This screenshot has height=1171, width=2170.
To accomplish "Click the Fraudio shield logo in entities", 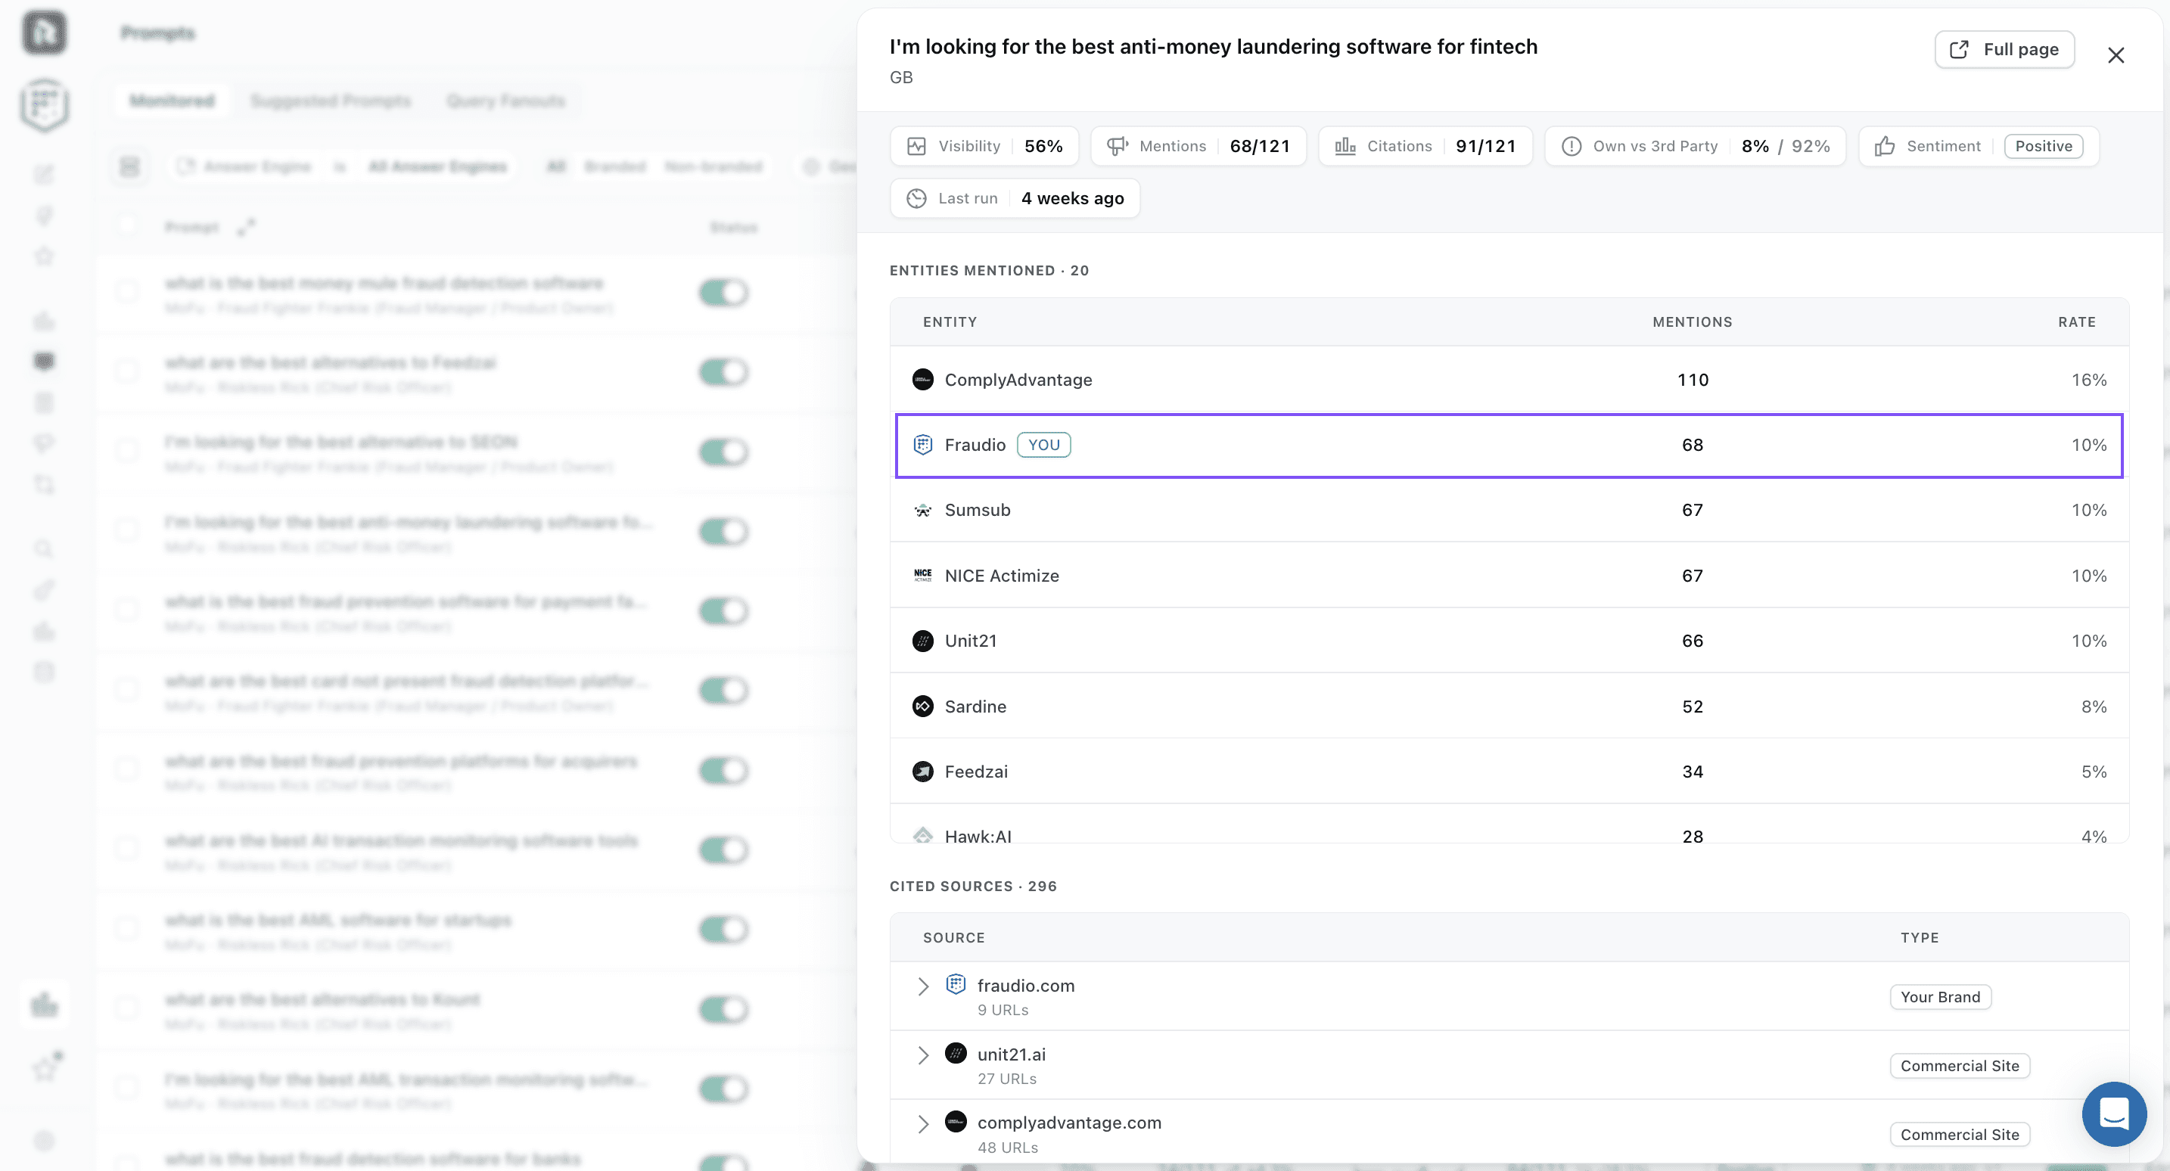I will coord(922,445).
